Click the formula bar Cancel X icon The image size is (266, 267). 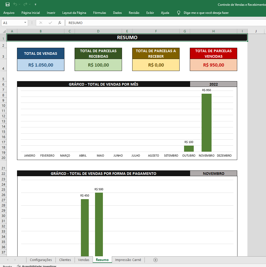[x=41, y=23]
